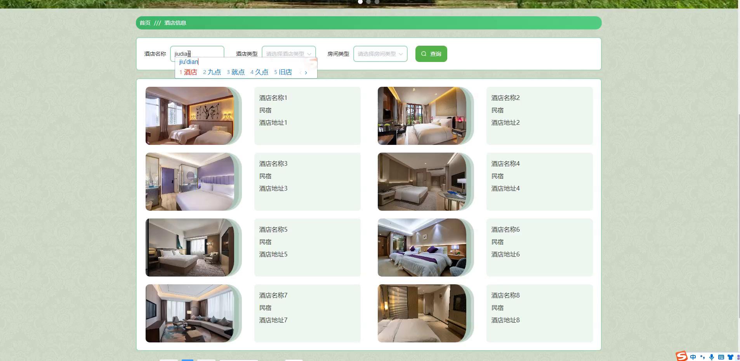Viewport: 740px width, 361px height.
Task: Open photo of 酒店名称7 room
Action: (190, 313)
